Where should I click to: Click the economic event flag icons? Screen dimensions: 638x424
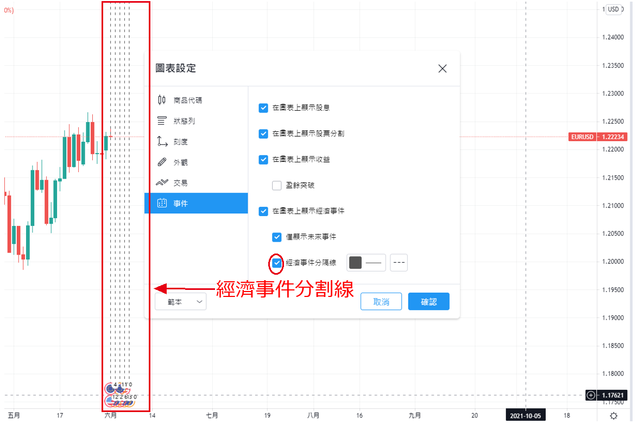(119, 396)
